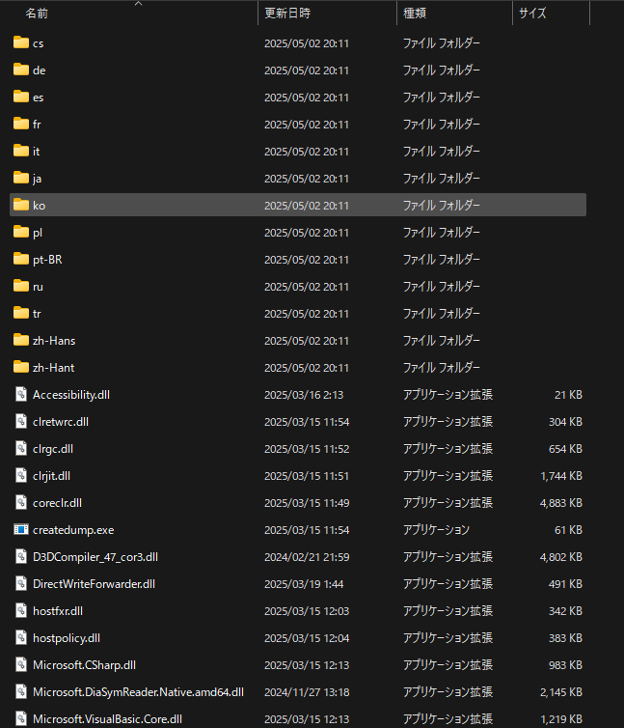Click the fr folder icon
Screen dimensions: 624x728
[21, 124]
